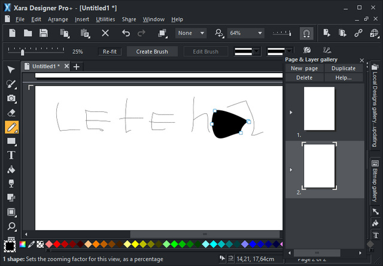Expand page 1 in the gallery
The image size is (383, 266).
[291, 112]
